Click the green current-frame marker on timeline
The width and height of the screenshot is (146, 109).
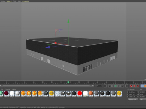pos(68,82)
